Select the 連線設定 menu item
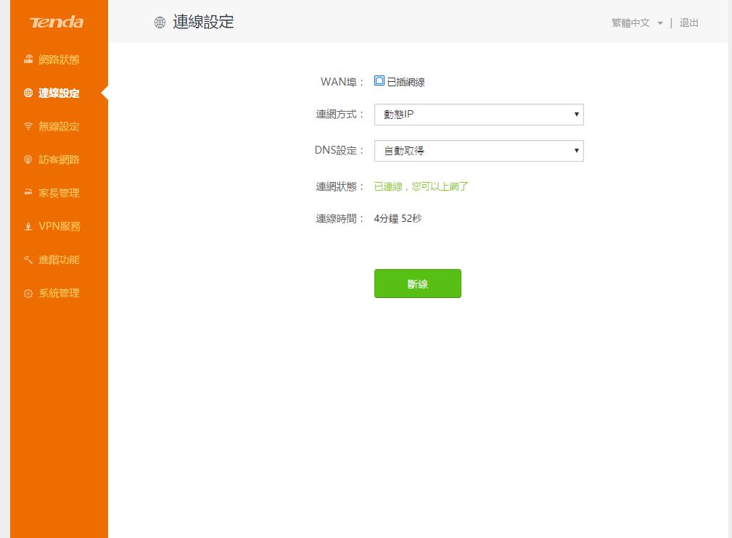 (59, 93)
